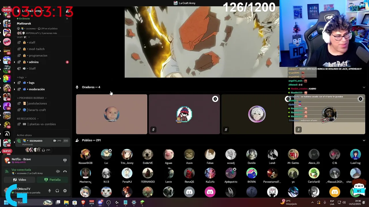This screenshot has width=369, height=207.
Task: Click audience member Carlofav12's Yoshi avatar
Action: pos(314,173)
